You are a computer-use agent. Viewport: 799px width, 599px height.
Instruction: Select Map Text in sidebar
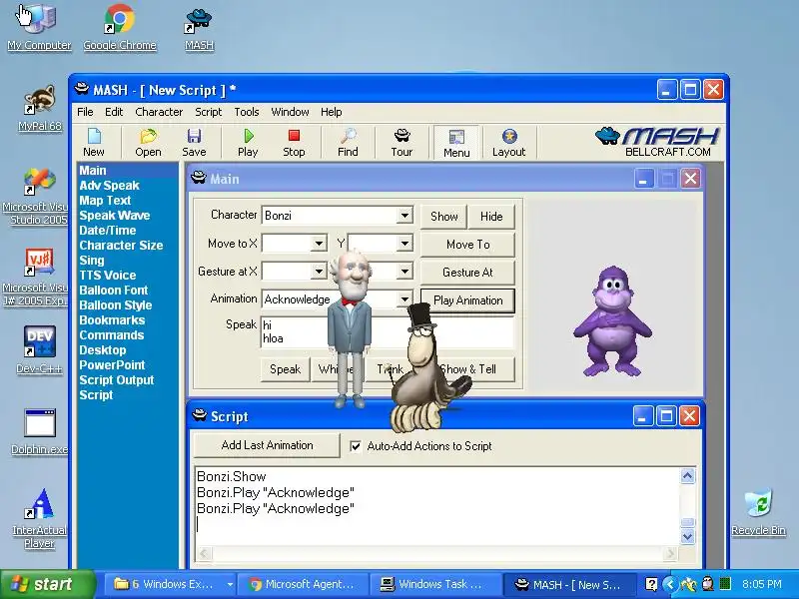(x=105, y=201)
